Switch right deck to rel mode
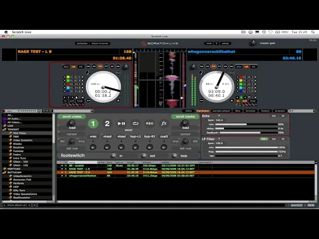This screenshot has height=239, width=319. [246, 66]
